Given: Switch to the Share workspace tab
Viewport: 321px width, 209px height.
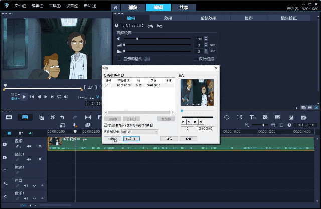Looking at the screenshot, I should click(x=184, y=8).
